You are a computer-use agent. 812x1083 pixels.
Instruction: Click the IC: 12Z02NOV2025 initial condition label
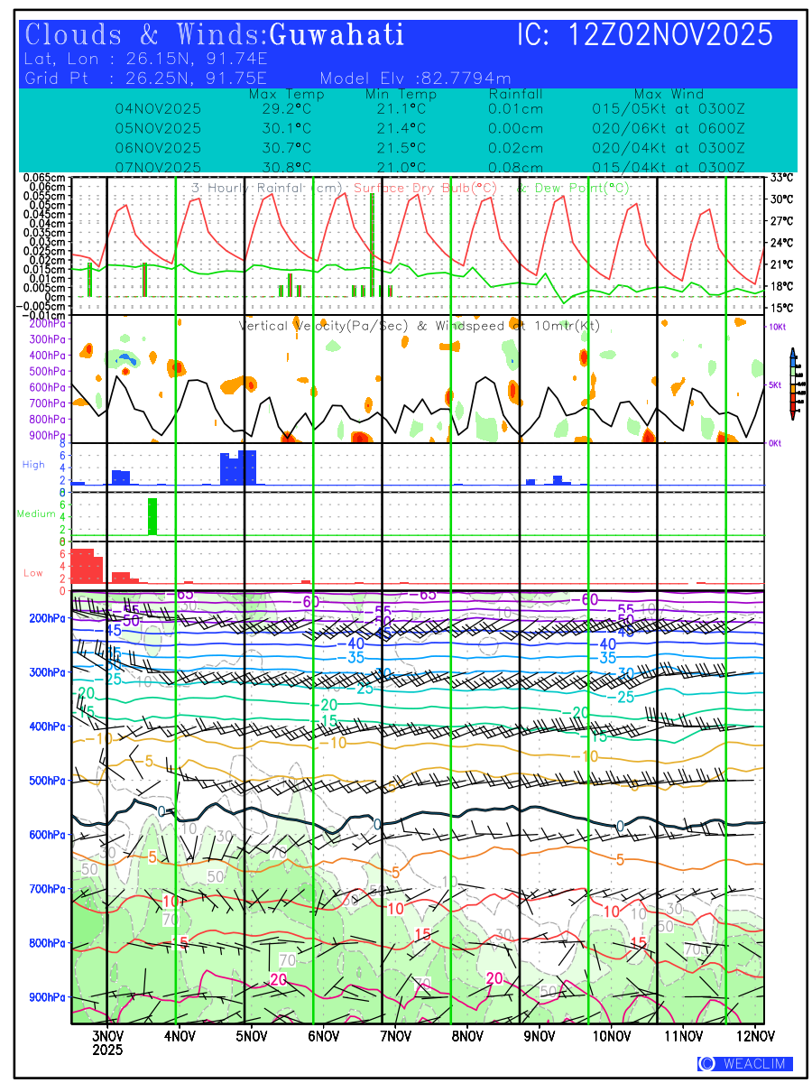pyautogui.click(x=645, y=35)
